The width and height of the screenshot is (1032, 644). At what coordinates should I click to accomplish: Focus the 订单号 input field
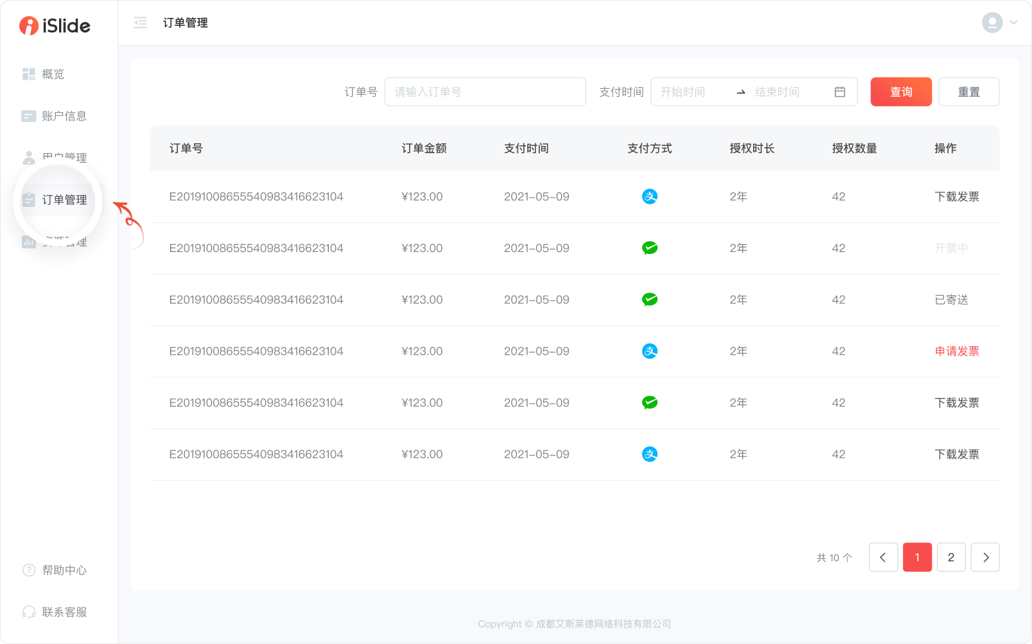tap(485, 92)
